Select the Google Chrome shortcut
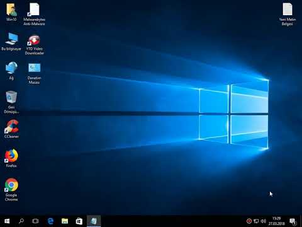 11,190
